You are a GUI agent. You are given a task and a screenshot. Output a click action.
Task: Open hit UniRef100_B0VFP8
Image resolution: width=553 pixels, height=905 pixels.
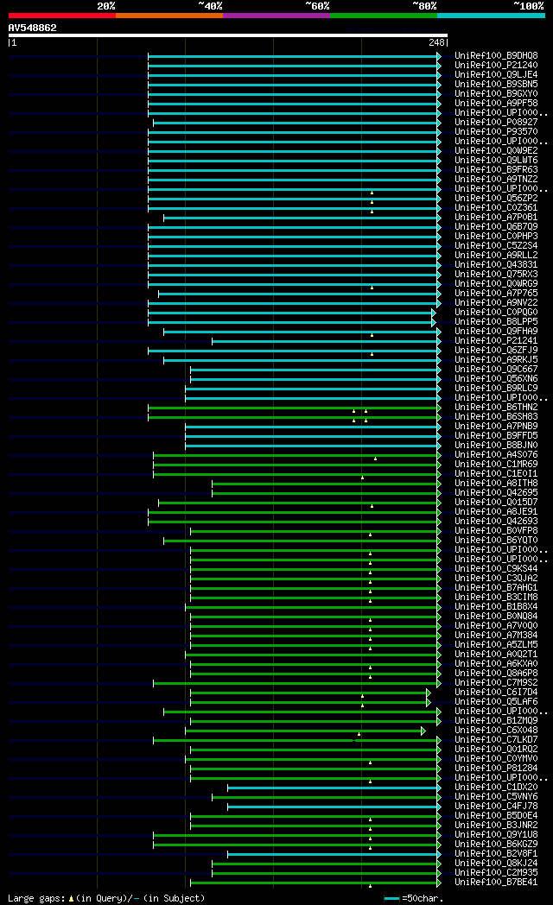tap(496, 530)
